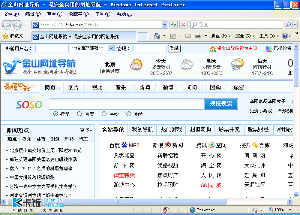Click the horizontal scrollbar thumb

coord(117,201)
